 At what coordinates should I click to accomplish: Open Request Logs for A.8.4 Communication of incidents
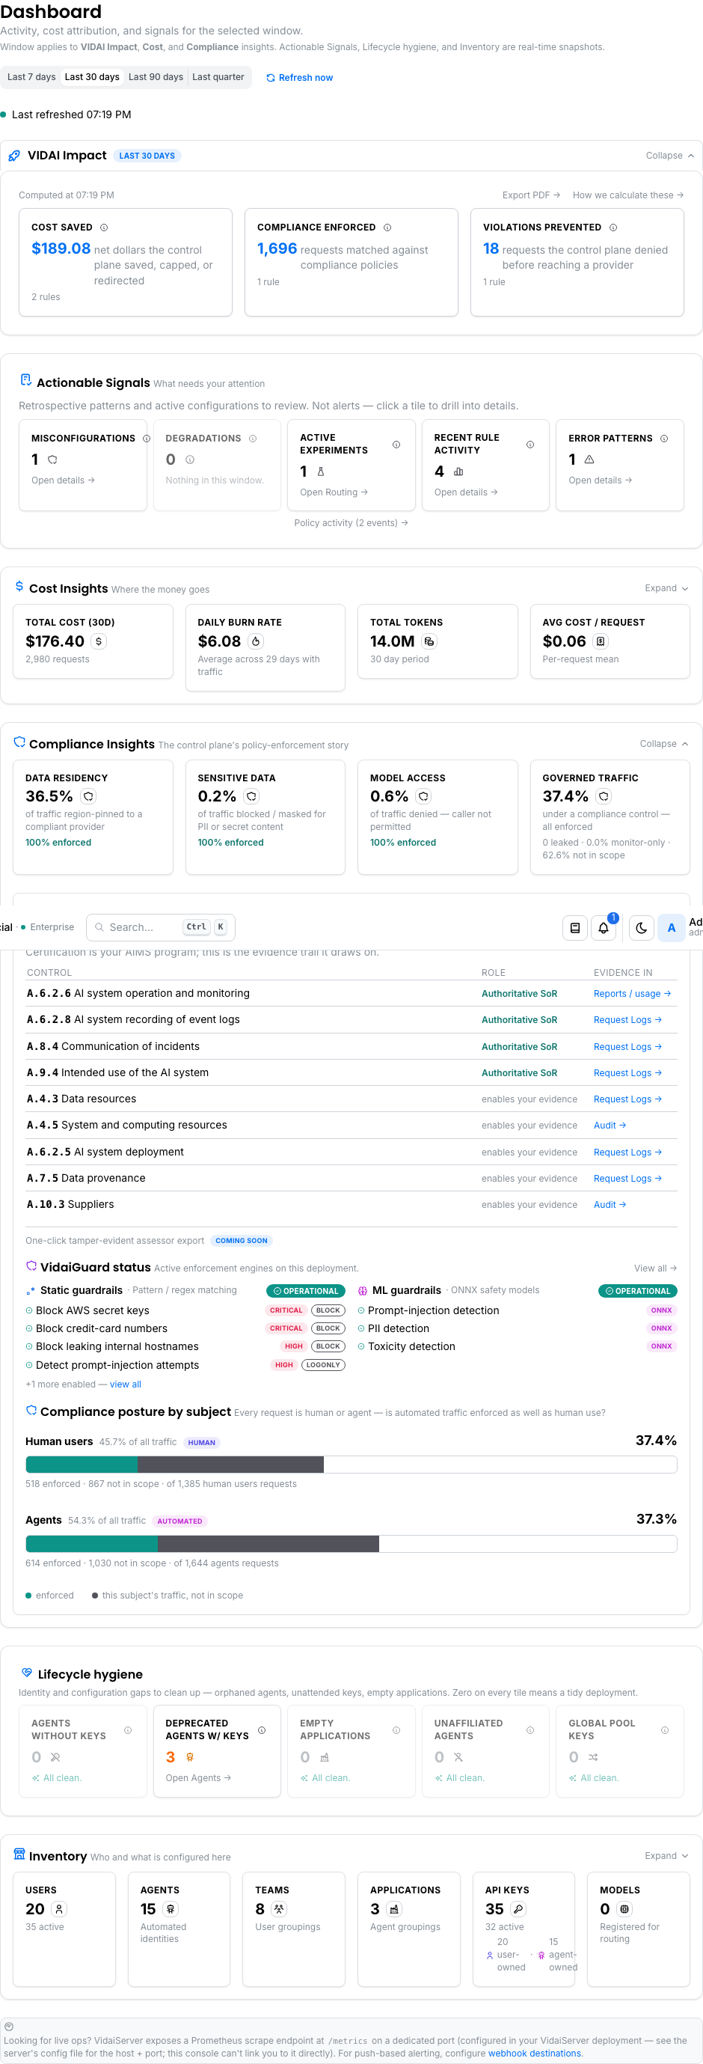click(x=627, y=1046)
